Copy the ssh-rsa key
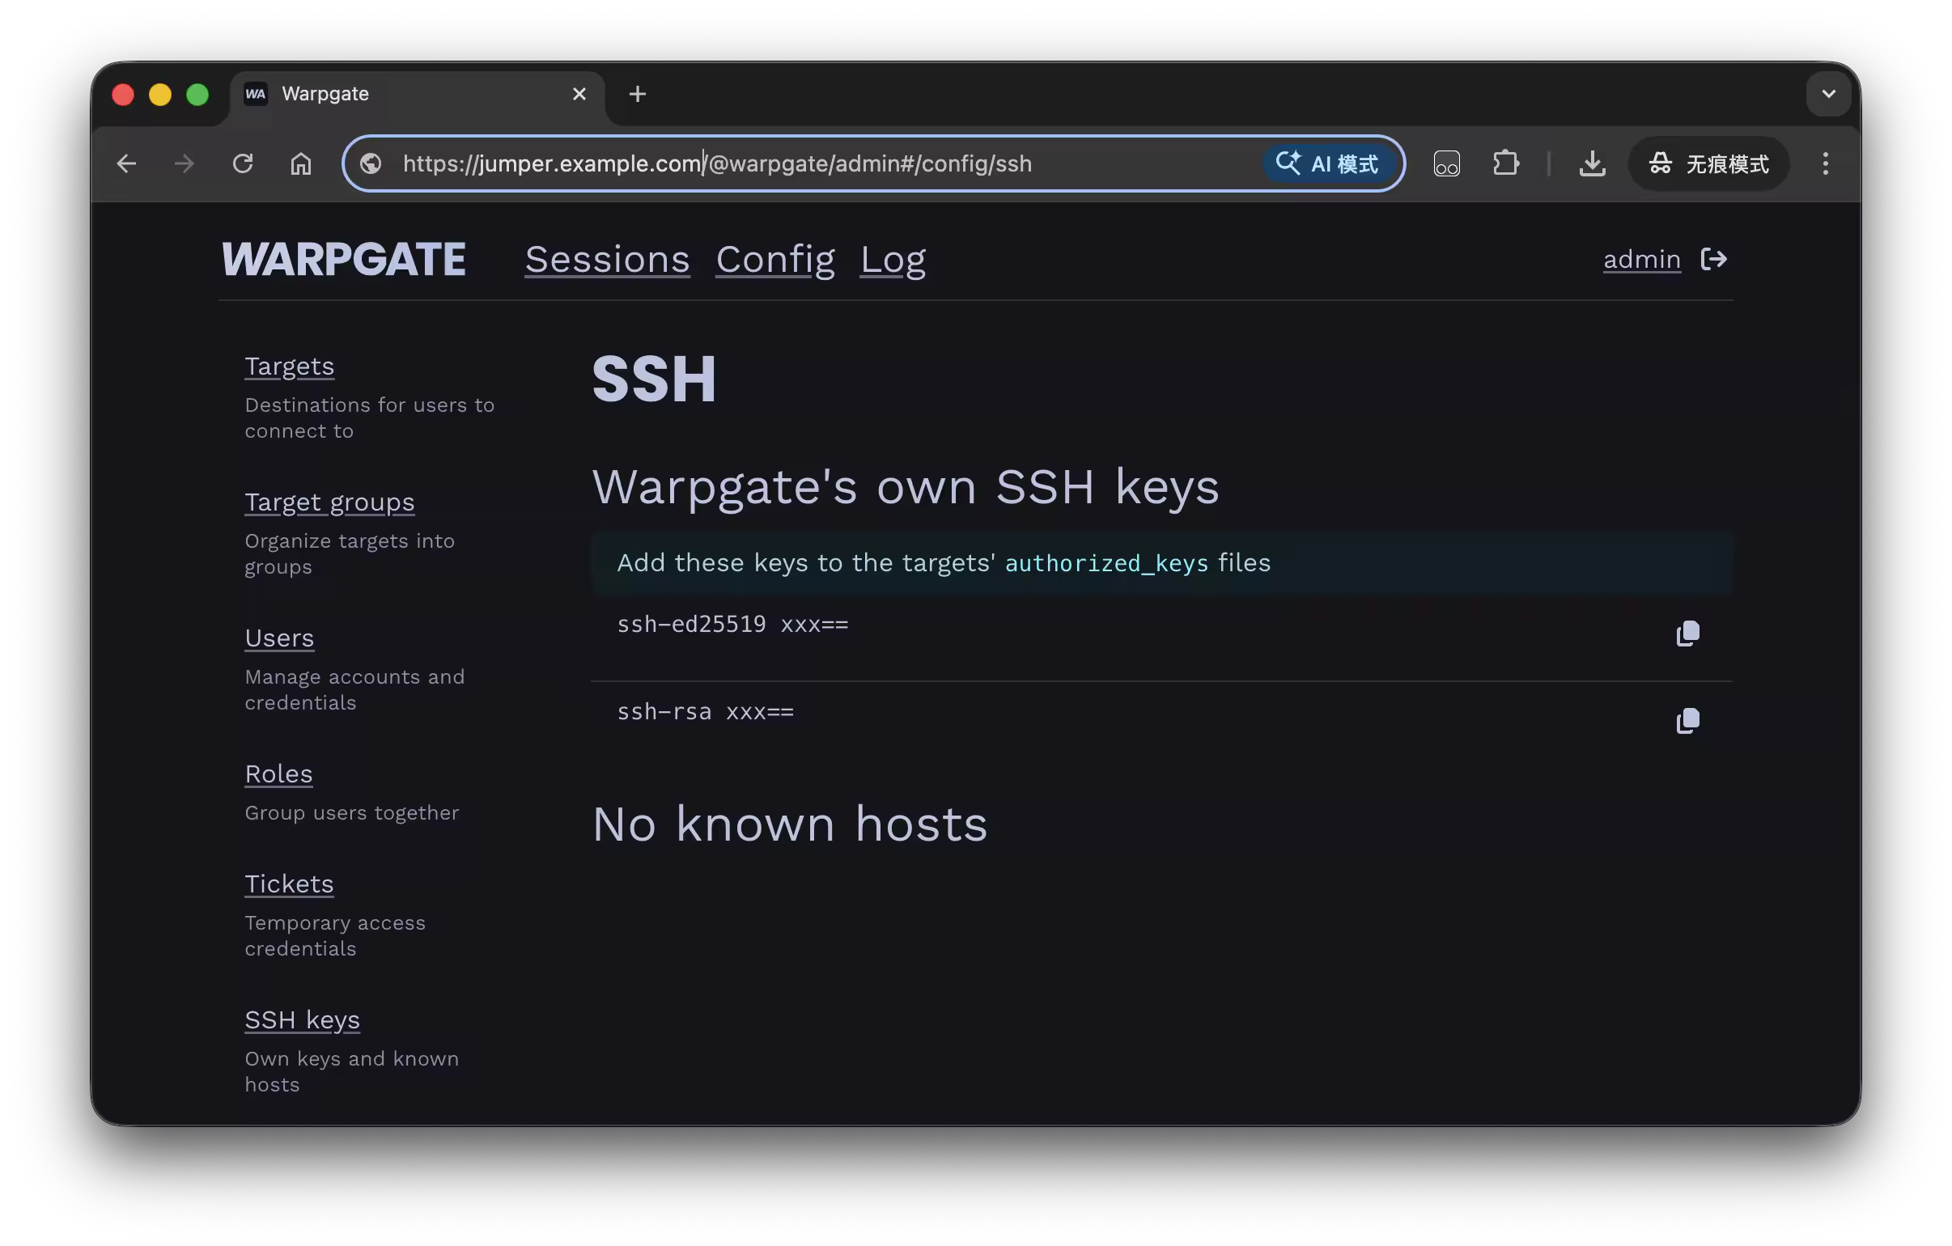This screenshot has width=1952, height=1246. pos(1687,721)
